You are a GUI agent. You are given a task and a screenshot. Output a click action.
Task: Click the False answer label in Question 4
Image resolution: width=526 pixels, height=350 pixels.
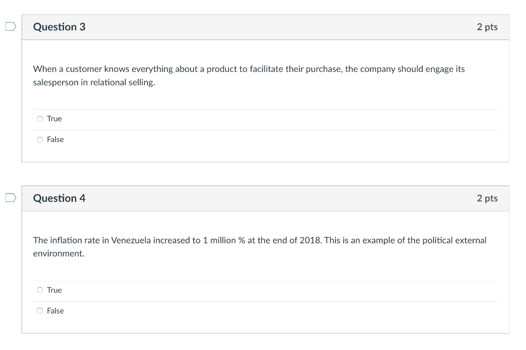point(55,310)
